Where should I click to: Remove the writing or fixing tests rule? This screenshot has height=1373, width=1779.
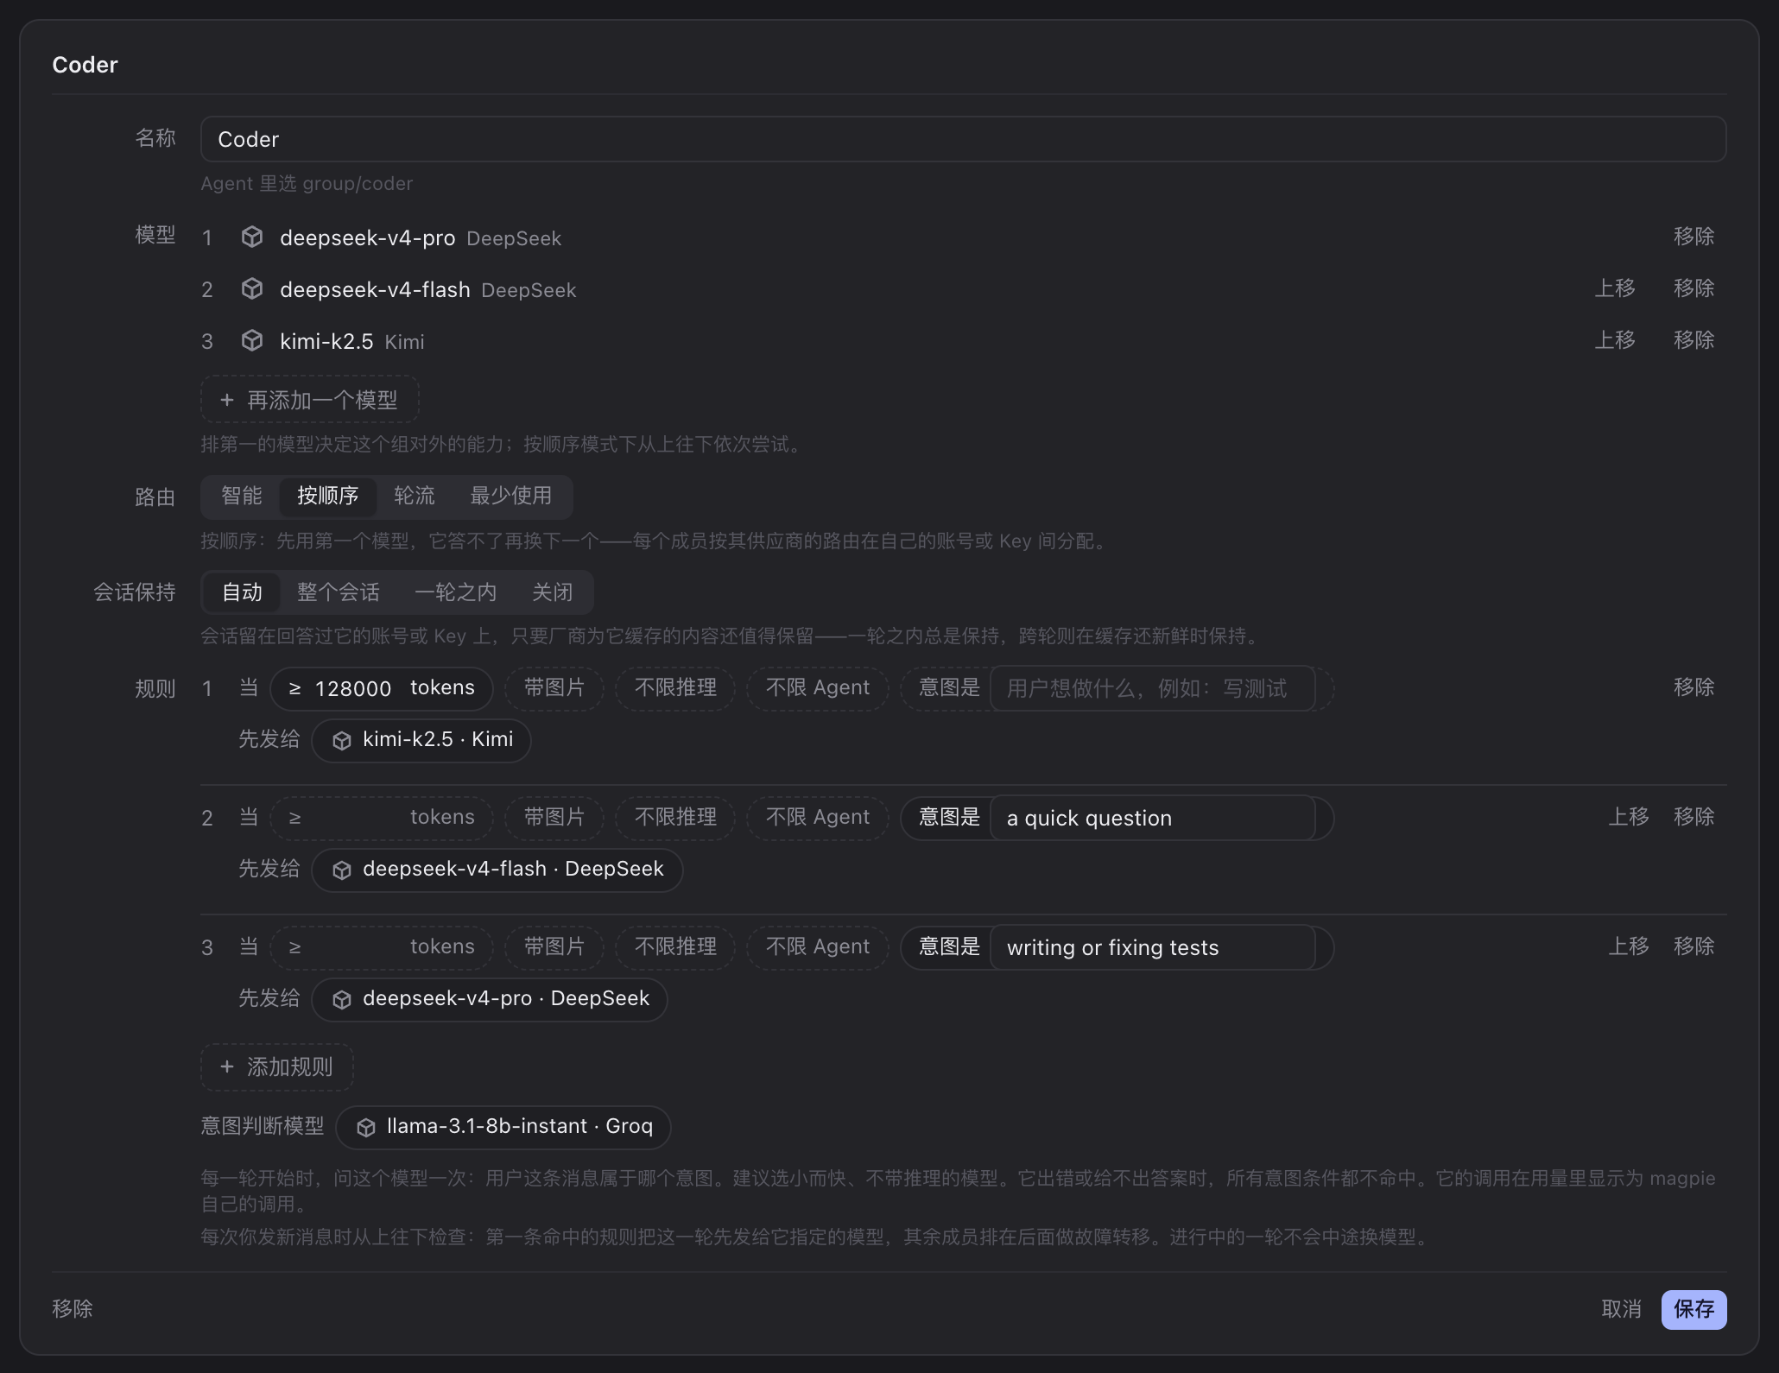[1694, 946]
